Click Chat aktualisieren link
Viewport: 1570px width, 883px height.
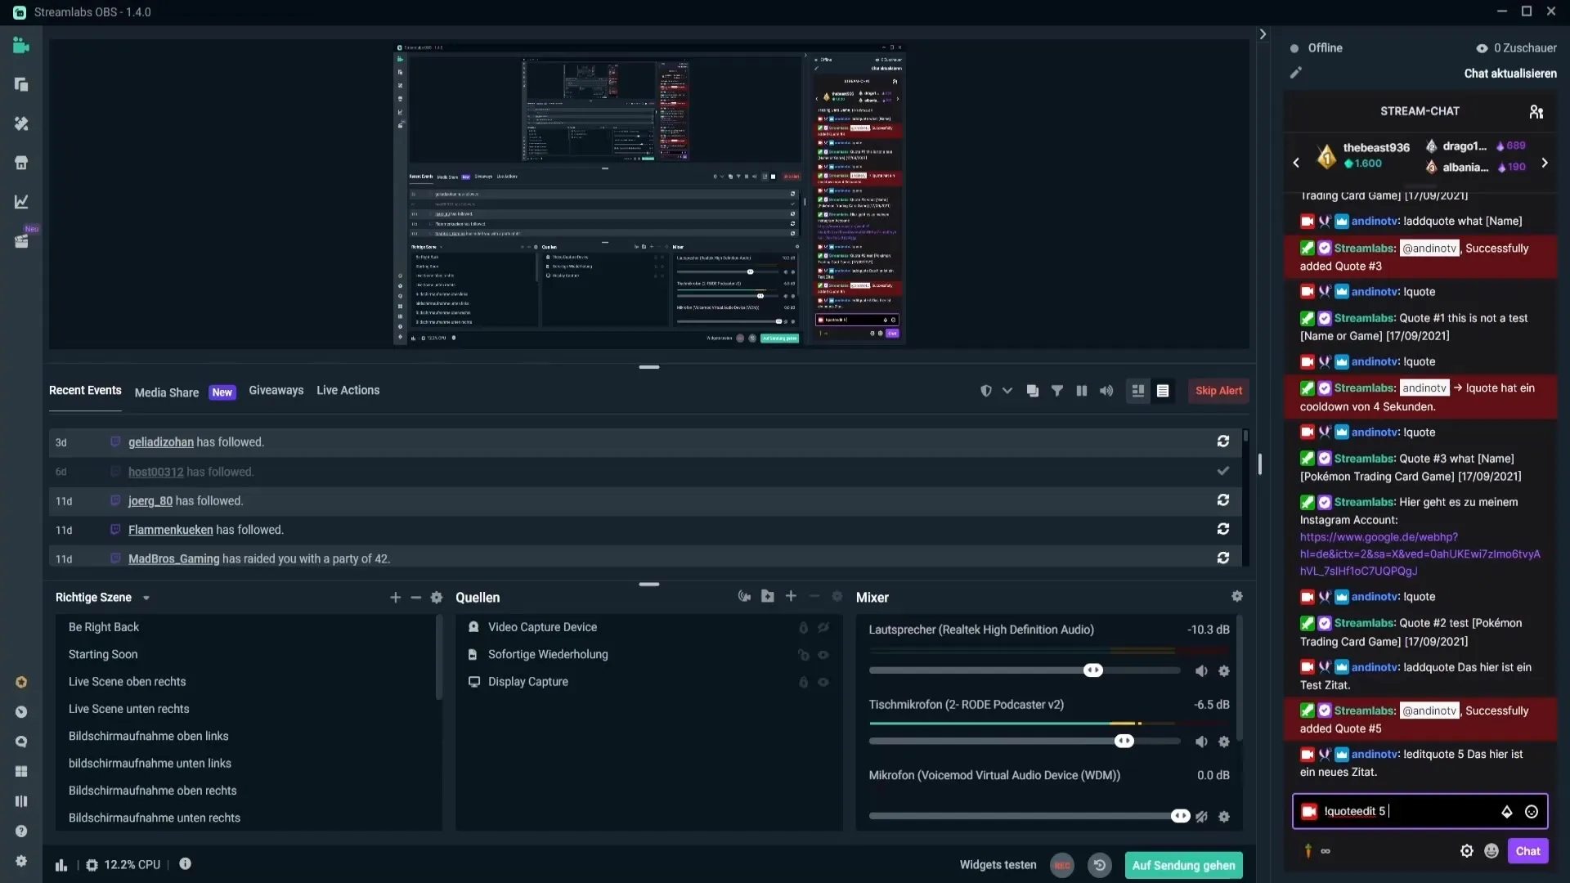pyautogui.click(x=1510, y=74)
